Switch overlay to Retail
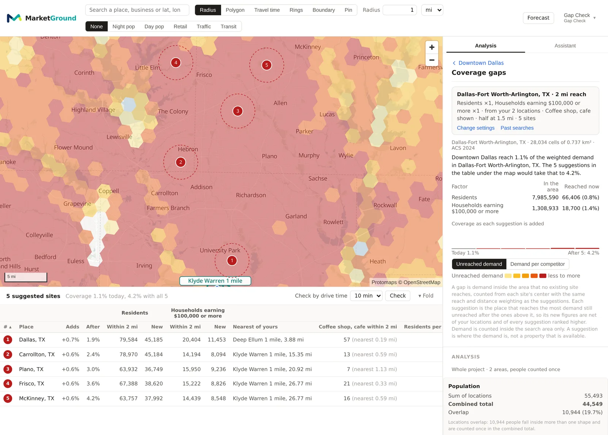 [x=180, y=27]
